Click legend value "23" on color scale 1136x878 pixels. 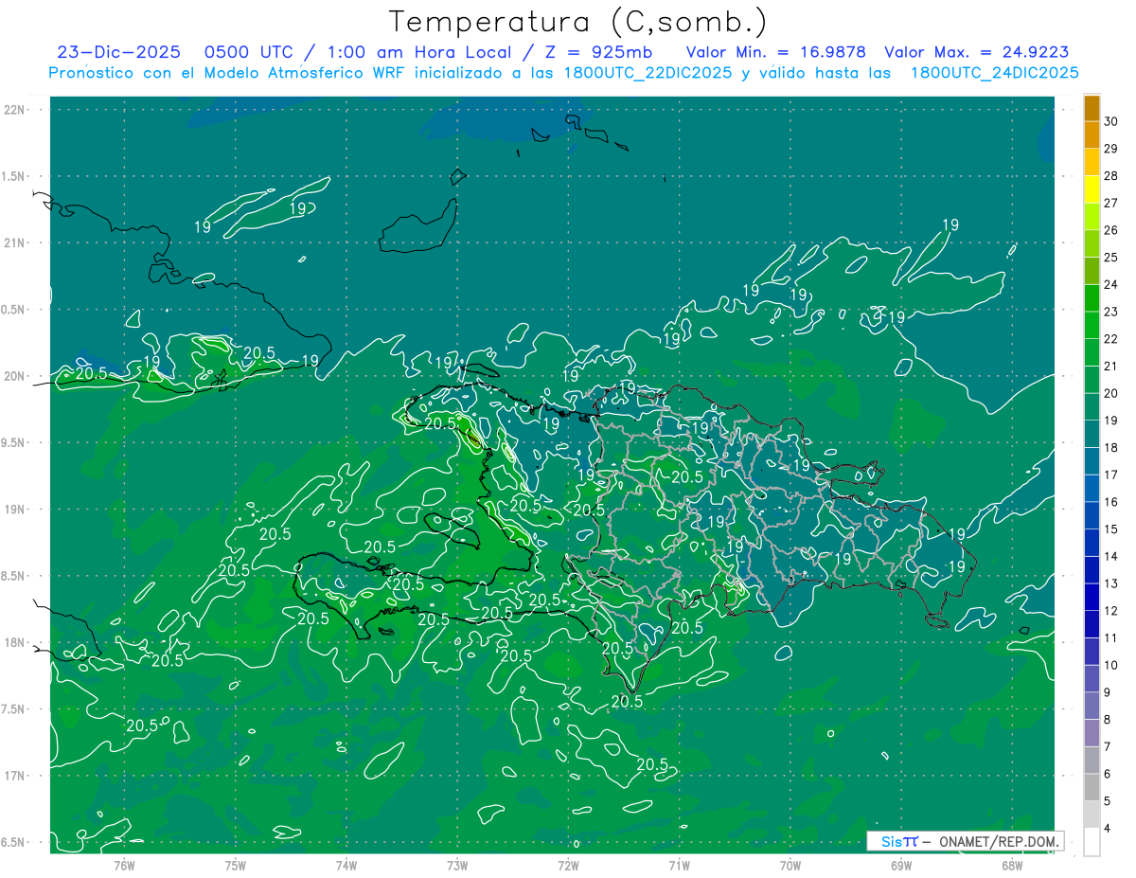(x=1111, y=312)
